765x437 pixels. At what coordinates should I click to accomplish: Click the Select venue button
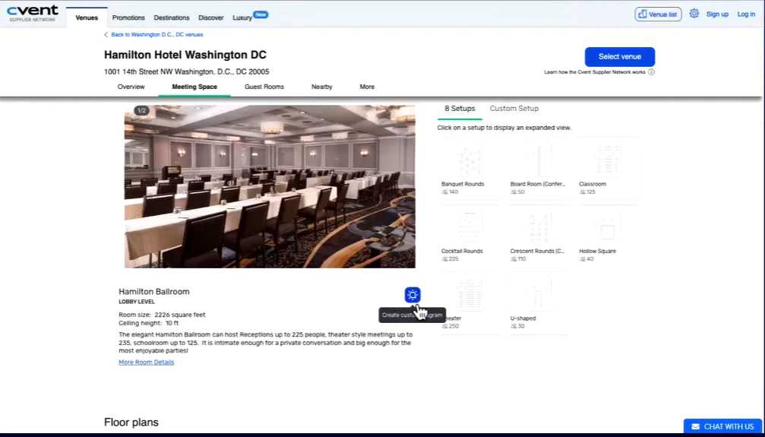point(620,57)
